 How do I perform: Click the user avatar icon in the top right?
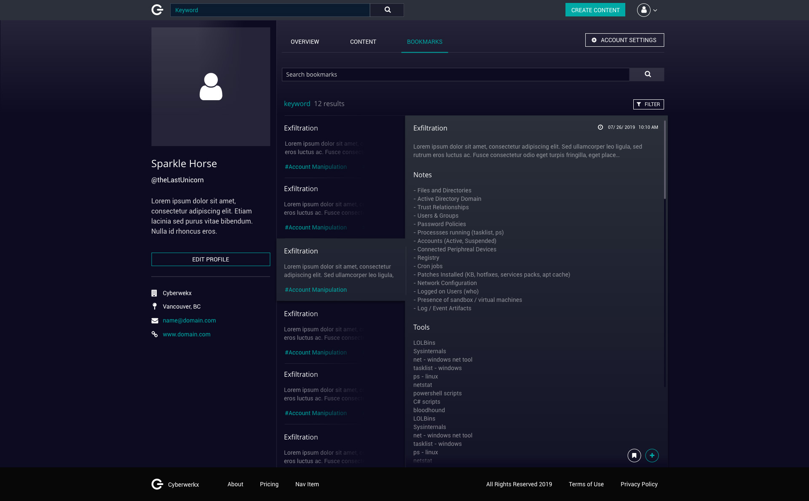click(643, 10)
